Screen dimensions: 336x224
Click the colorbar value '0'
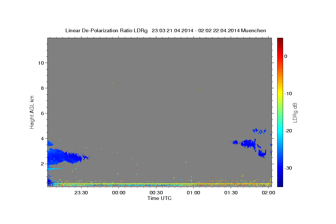coord(286,56)
